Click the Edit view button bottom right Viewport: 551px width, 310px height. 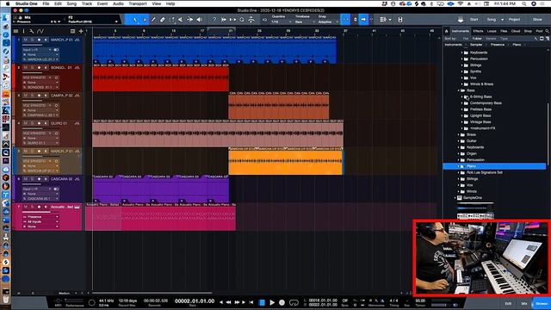(509, 304)
